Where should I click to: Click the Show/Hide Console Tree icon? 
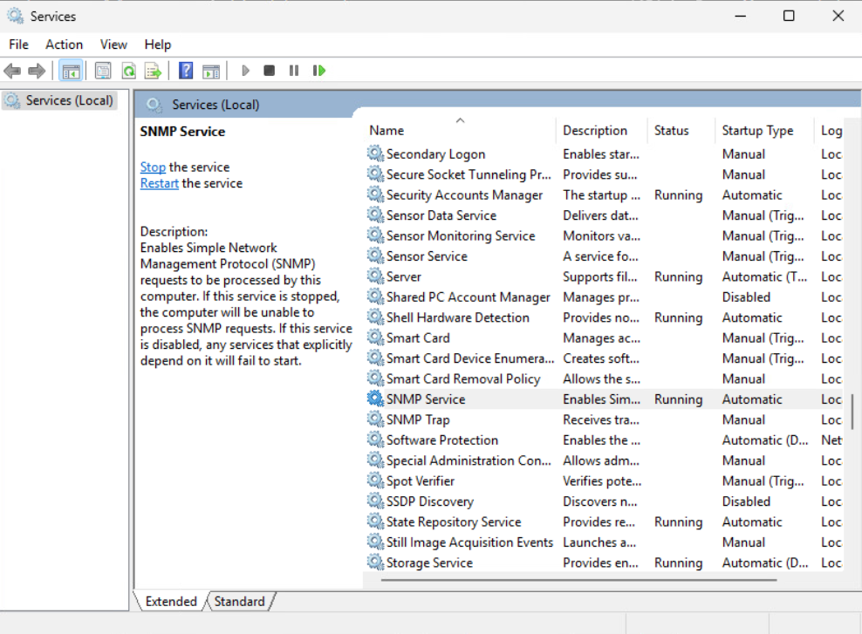(x=71, y=70)
